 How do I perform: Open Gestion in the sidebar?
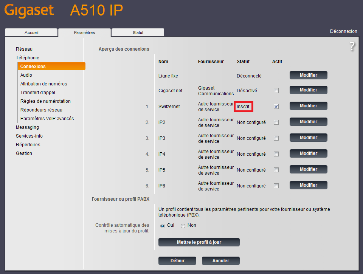coord(24,153)
